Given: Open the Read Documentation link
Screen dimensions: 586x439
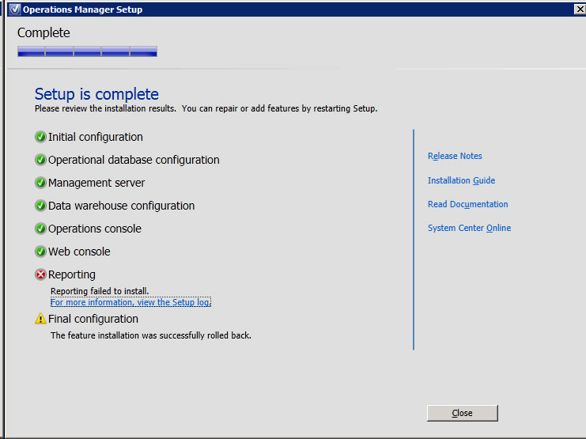Looking at the screenshot, I should [x=468, y=204].
